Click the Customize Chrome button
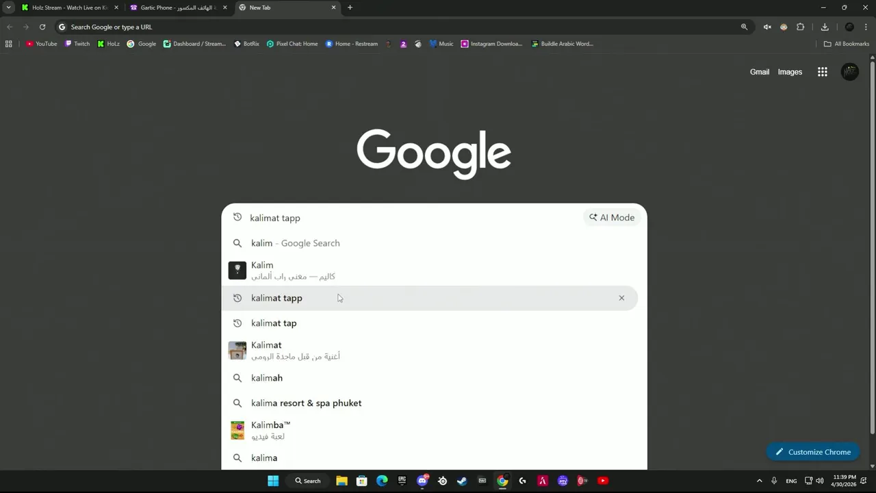The width and height of the screenshot is (876, 493). (x=812, y=452)
